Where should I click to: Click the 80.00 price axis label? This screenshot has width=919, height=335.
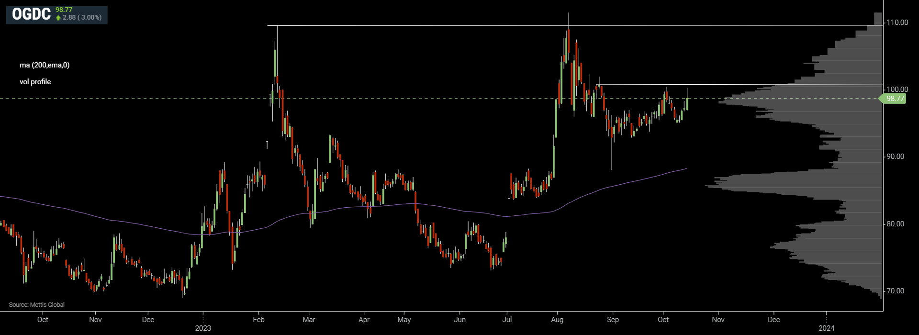point(896,224)
